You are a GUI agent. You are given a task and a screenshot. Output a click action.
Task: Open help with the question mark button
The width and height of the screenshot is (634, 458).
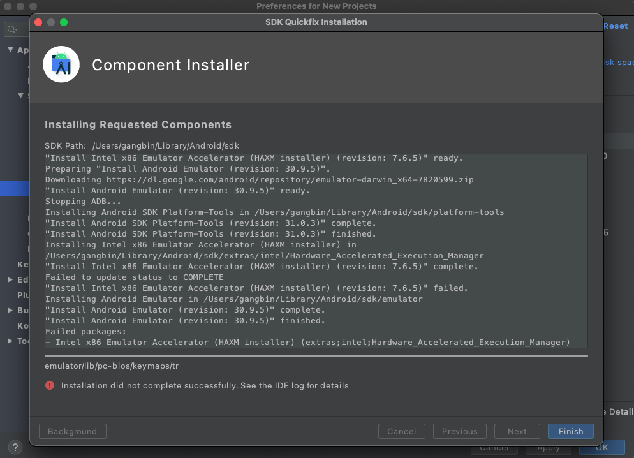point(15,447)
